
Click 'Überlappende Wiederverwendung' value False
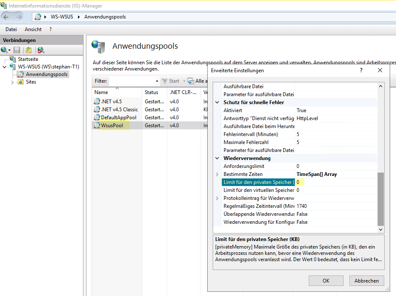click(302, 214)
